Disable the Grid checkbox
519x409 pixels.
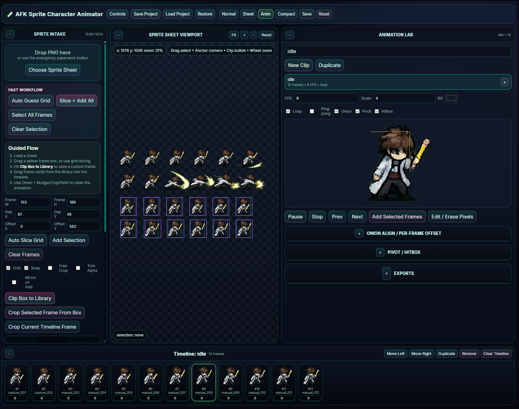point(8,268)
